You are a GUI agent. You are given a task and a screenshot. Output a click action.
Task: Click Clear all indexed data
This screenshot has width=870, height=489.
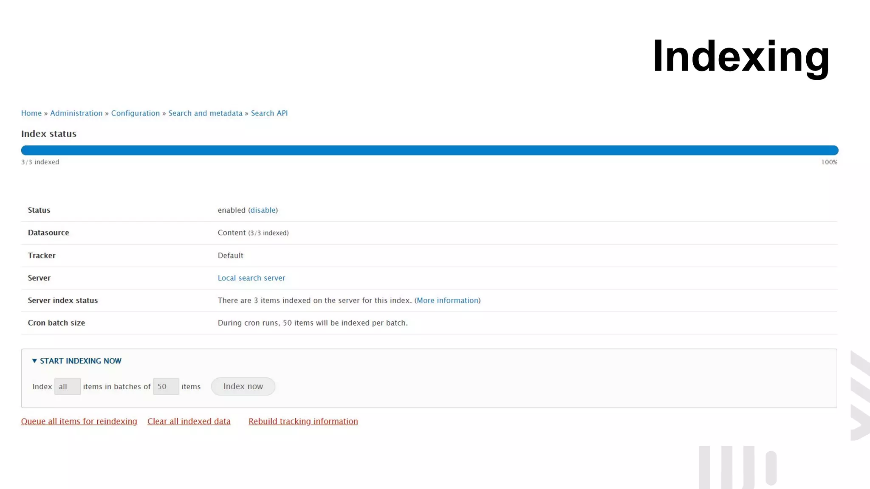pos(189,422)
